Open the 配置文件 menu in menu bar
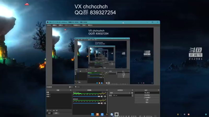 click(68, 25)
